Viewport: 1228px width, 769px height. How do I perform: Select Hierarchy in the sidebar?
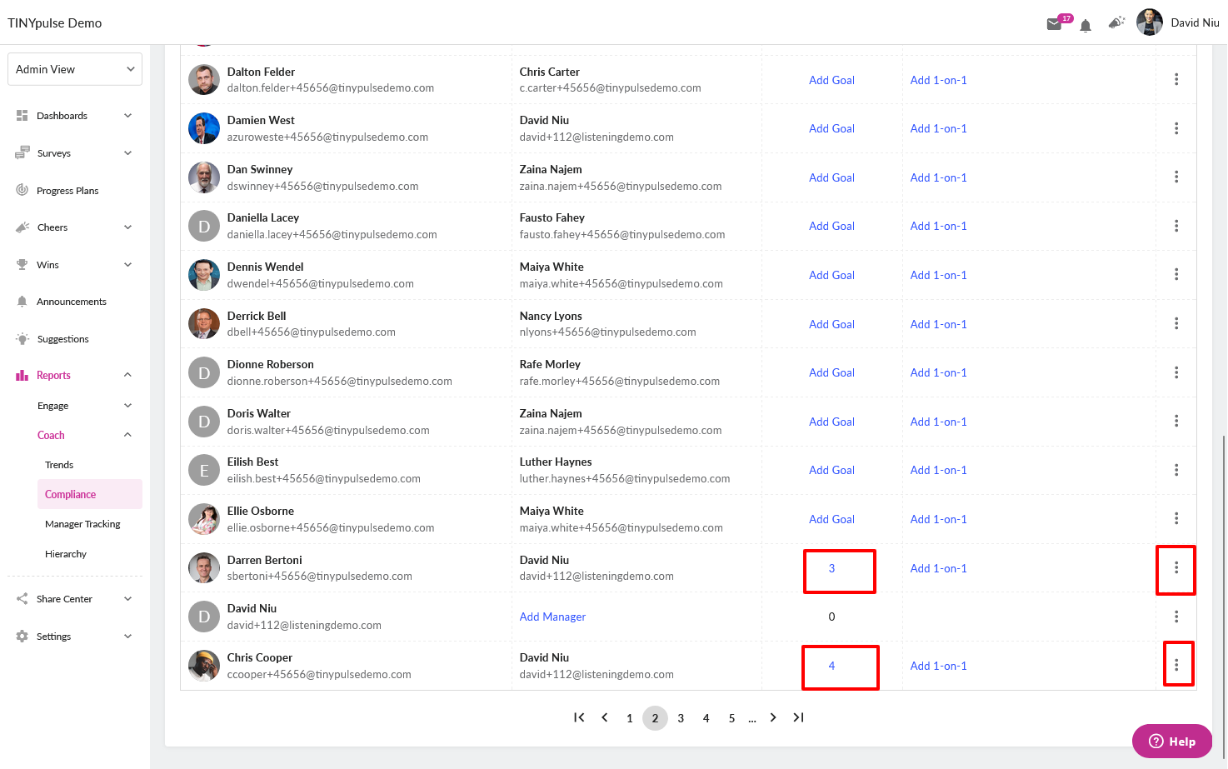point(66,554)
